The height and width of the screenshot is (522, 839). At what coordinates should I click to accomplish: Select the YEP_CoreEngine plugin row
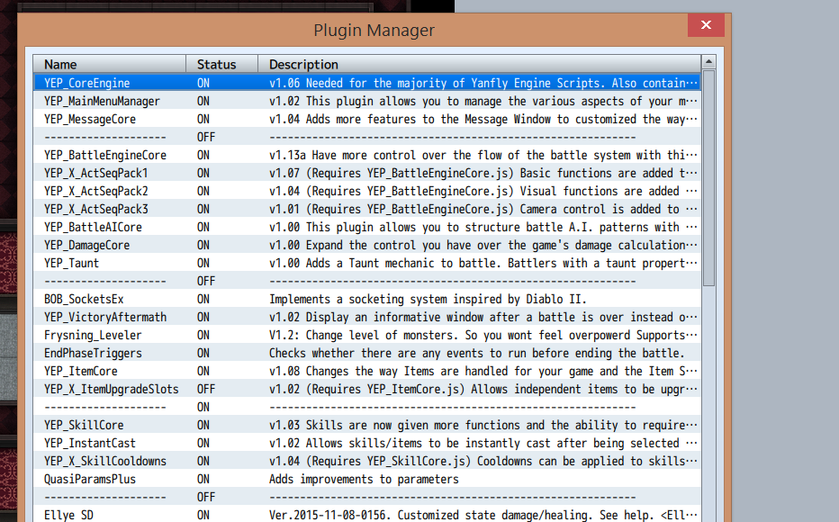pos(367,83)
